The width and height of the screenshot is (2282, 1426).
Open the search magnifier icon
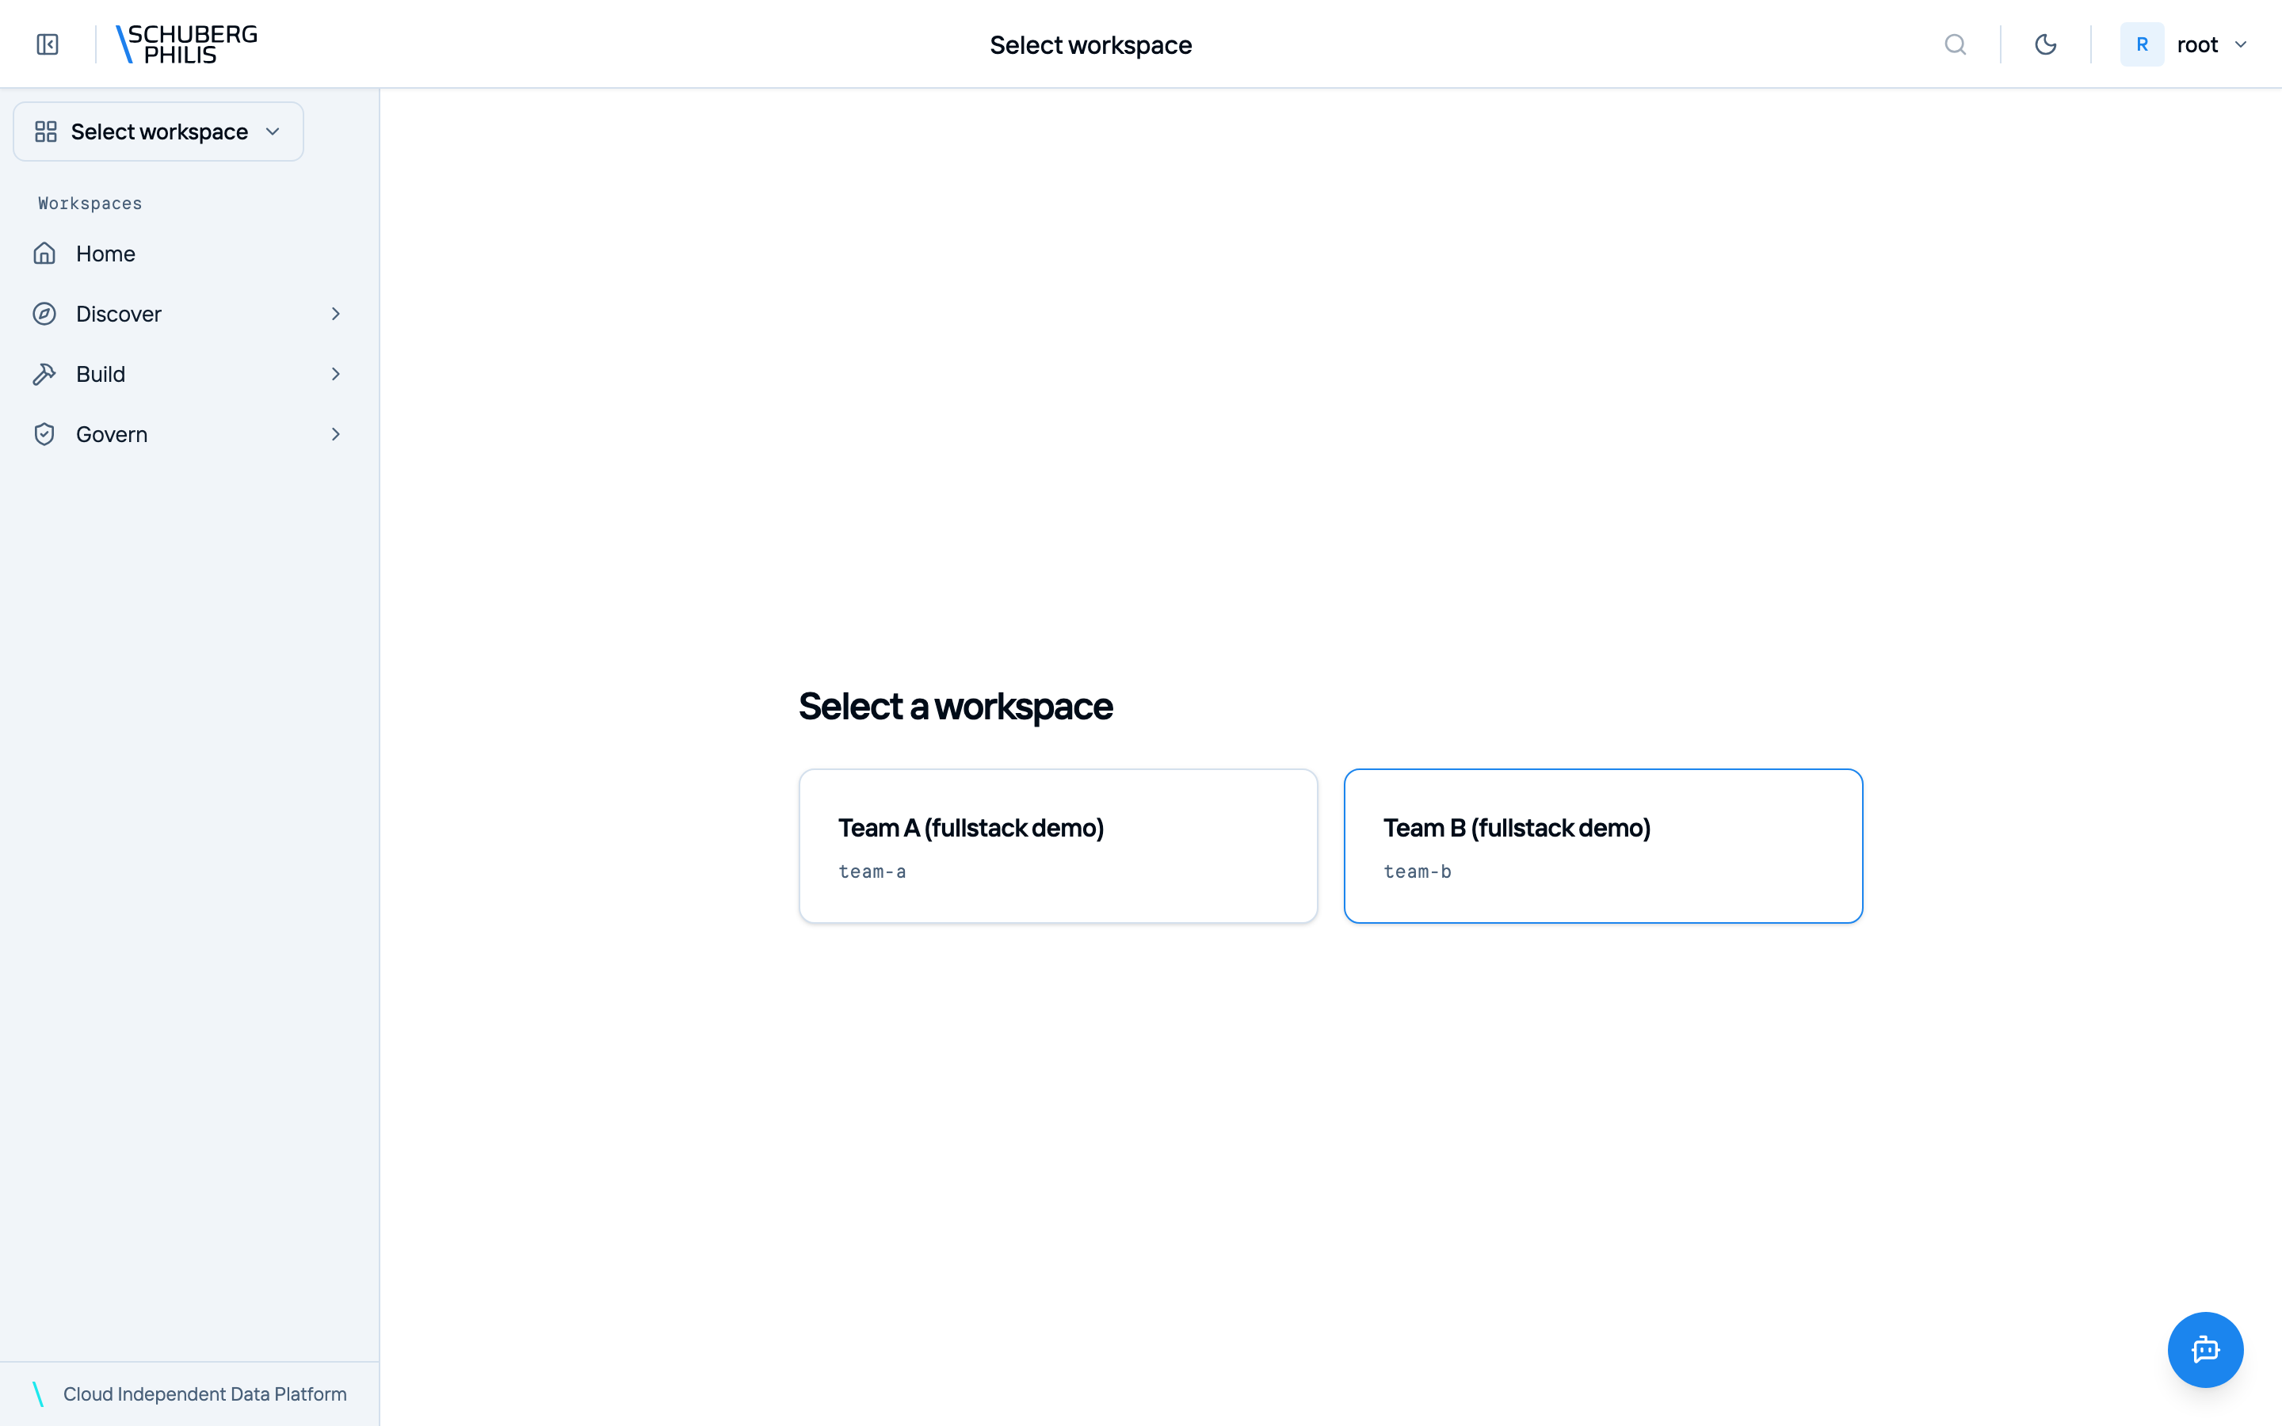pos(1955,44)
